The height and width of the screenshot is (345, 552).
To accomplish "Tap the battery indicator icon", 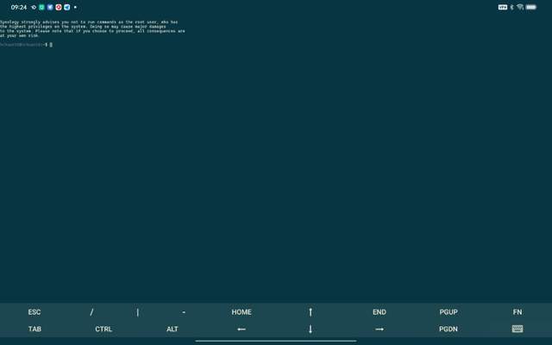I will pyautogui.click(x=531, y=7).
